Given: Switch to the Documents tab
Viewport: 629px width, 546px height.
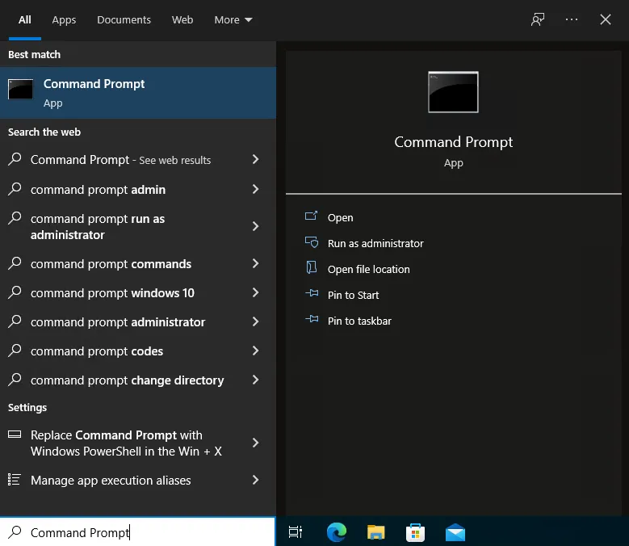Looking at the screenshot, I should 124,20.
